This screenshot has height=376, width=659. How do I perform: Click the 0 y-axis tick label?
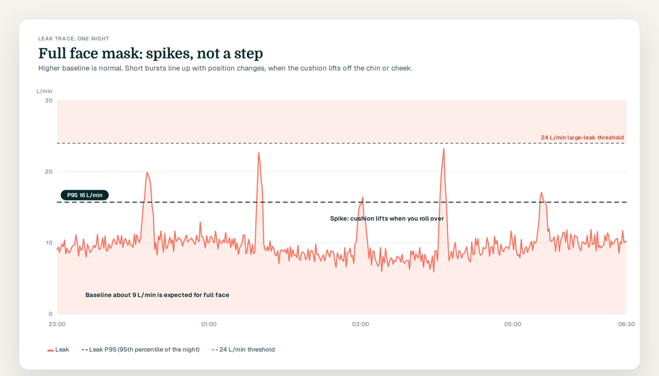click(x=51, y=314)
